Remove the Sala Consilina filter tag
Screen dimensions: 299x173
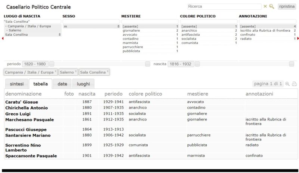108,71
